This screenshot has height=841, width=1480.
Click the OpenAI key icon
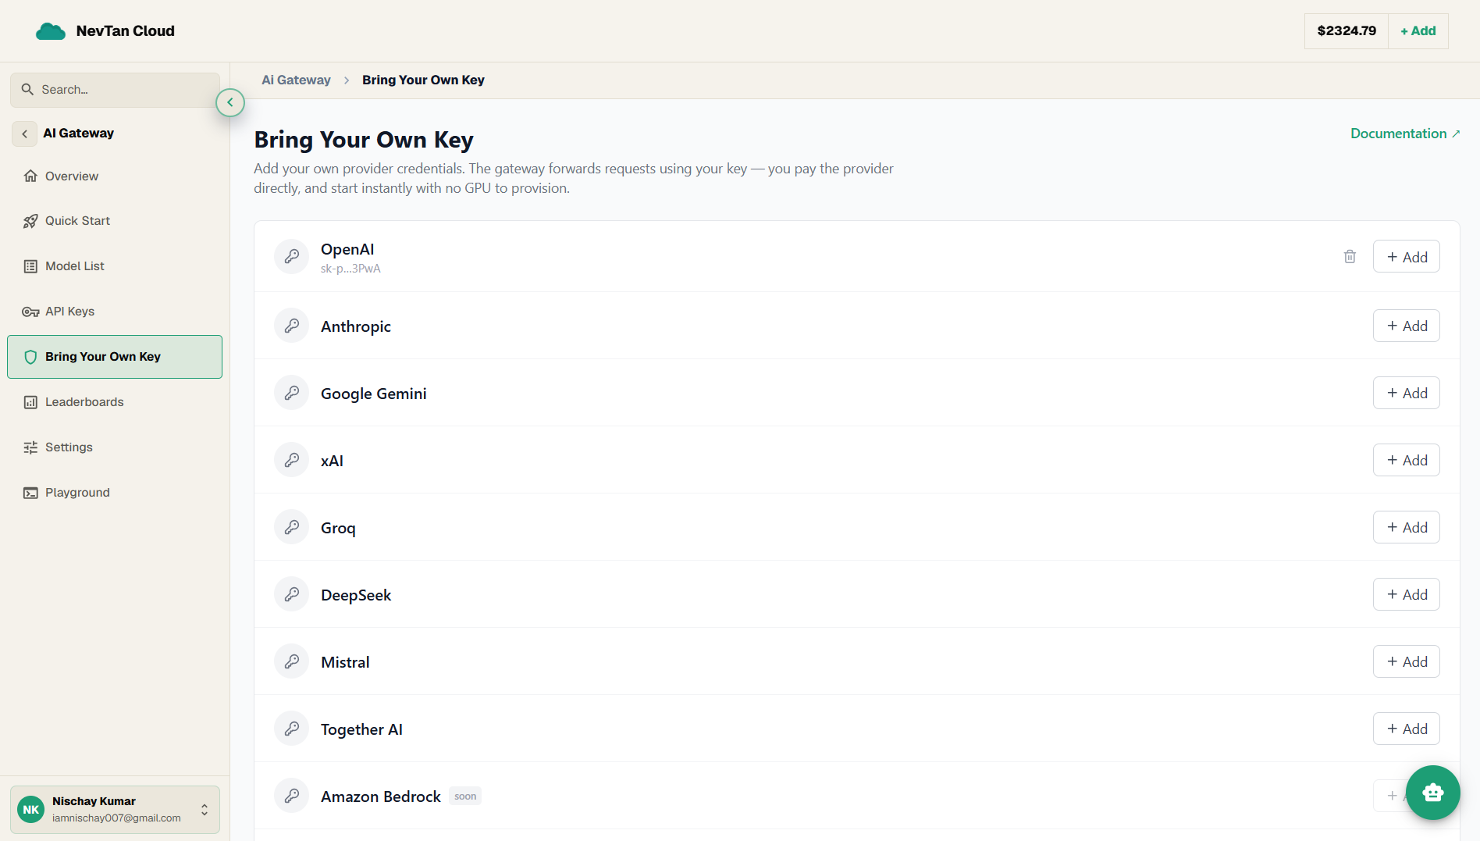tap(292, 256)
